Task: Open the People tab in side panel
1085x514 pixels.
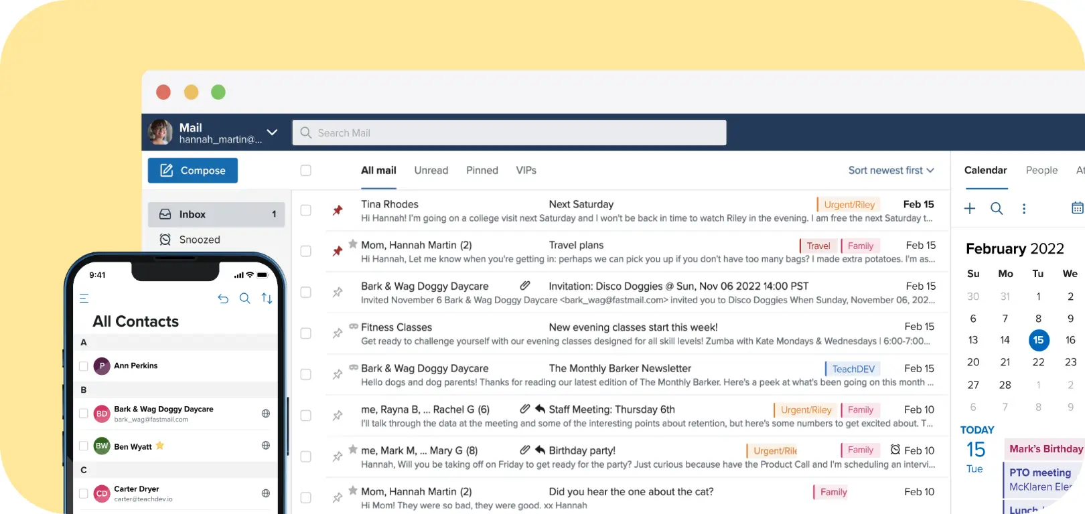Action: point(1041,171)
